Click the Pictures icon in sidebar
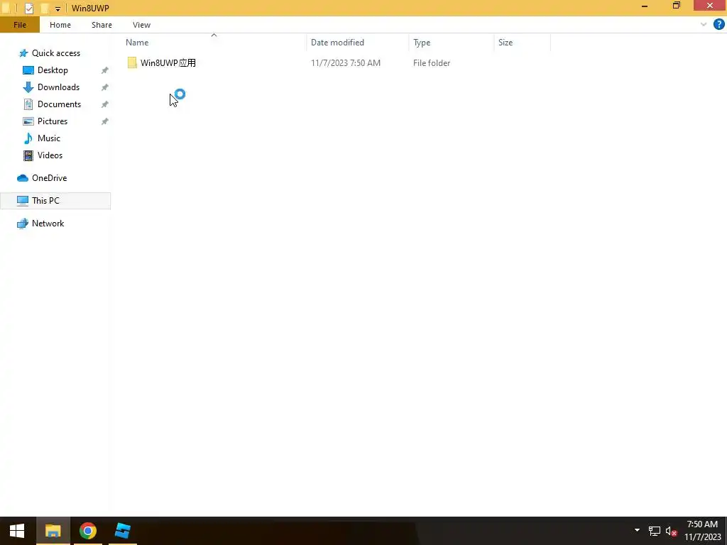 [28, 121]
